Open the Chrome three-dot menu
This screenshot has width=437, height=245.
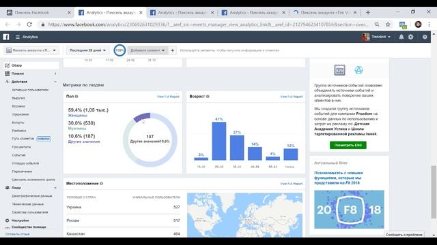pyautogui.click(x=429, y=24)
